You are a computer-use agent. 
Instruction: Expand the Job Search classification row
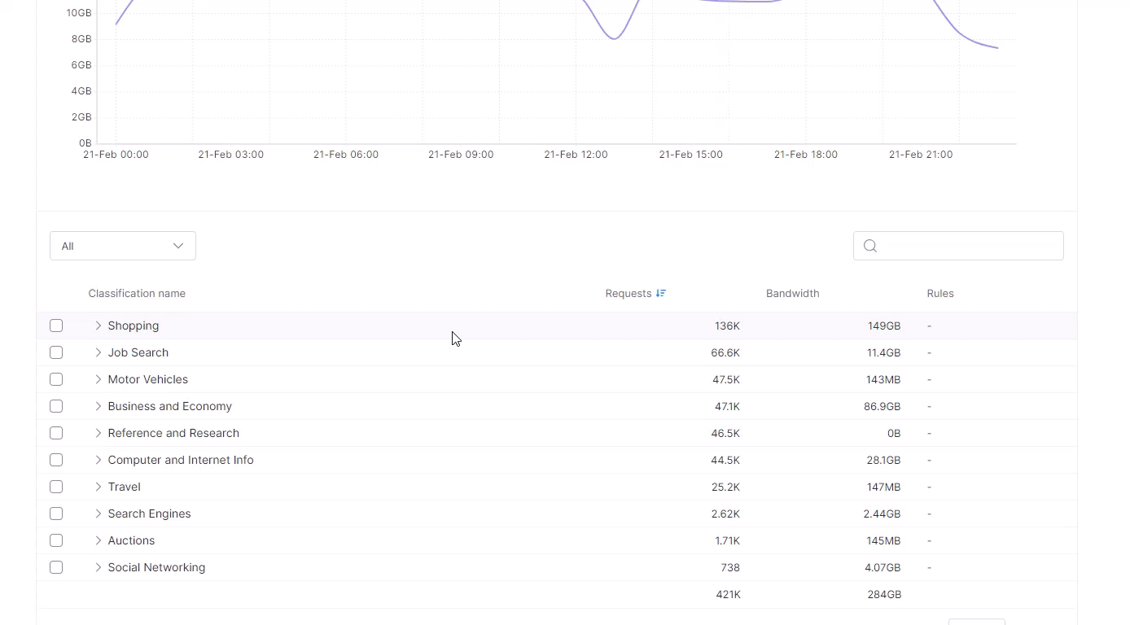point(99,352)
